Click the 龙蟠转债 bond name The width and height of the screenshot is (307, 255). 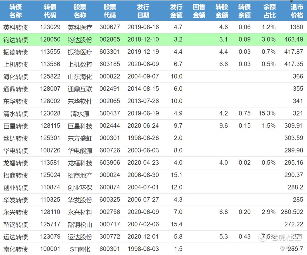click(x=16, y=163)
